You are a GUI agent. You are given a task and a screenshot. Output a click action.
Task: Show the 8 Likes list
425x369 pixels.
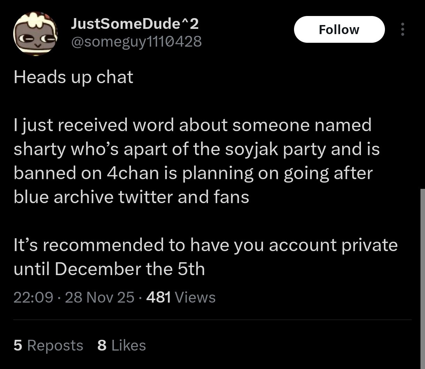click(122, 345)
